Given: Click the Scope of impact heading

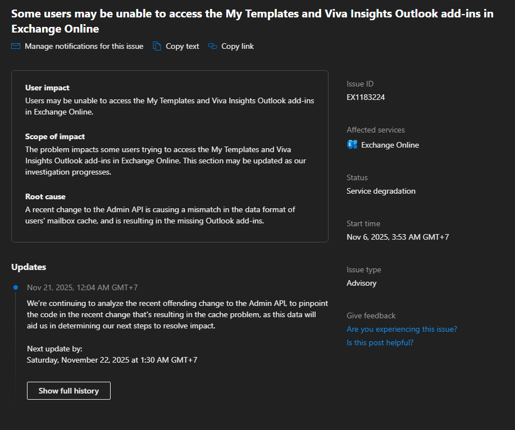Looking at the screenshot, I should [55, 136].
